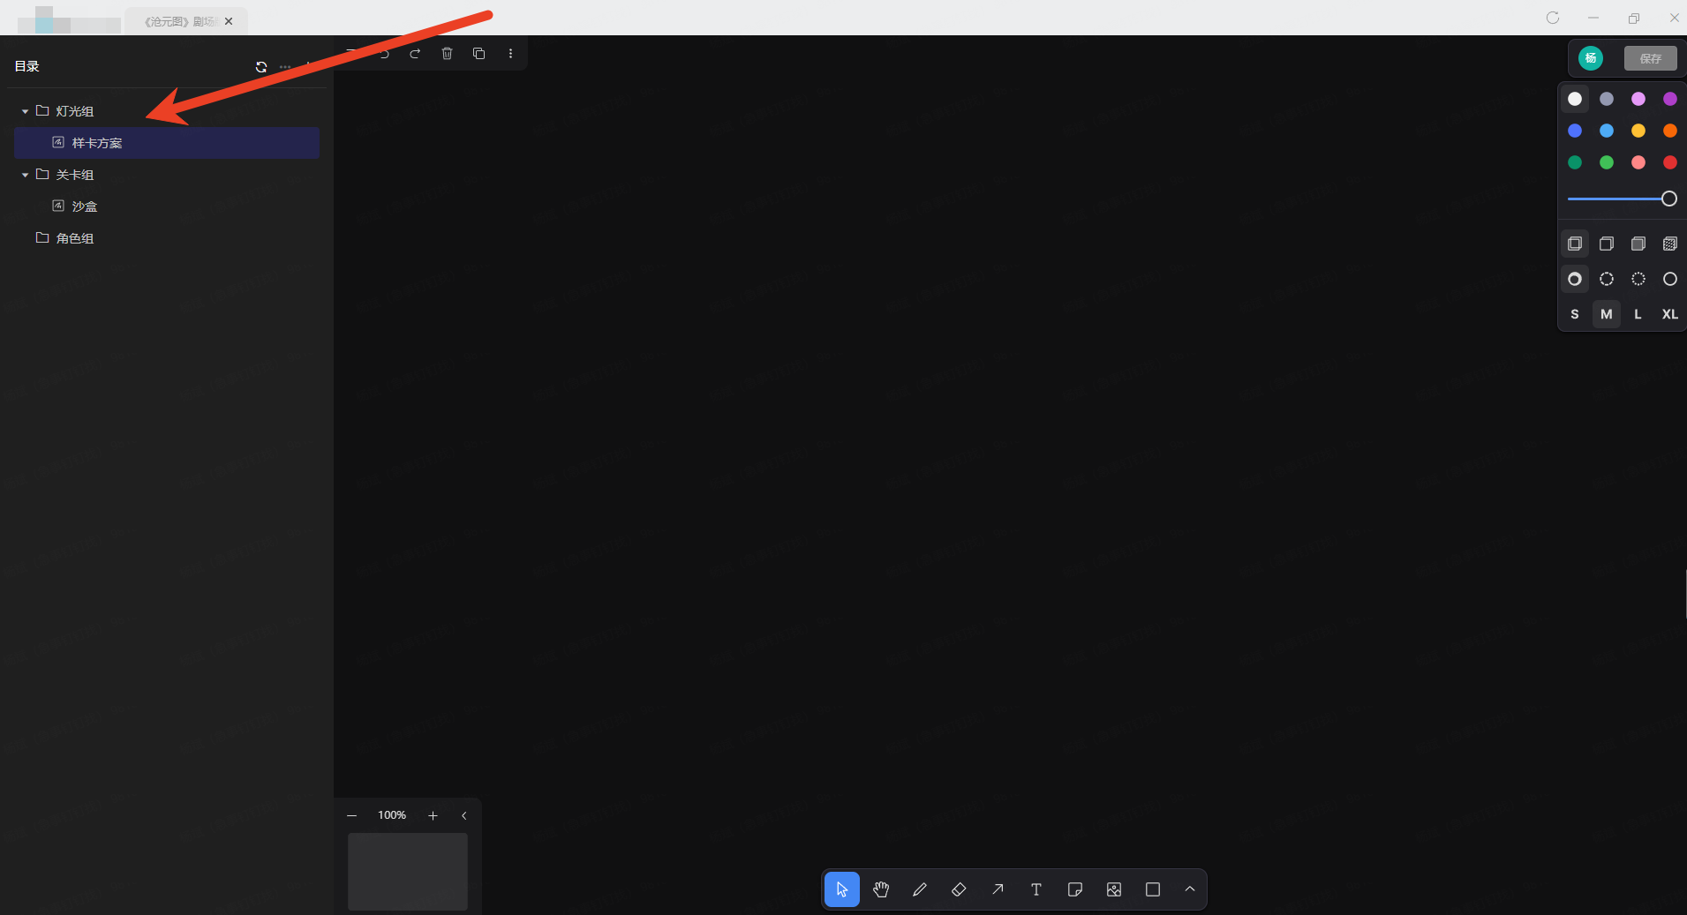Pick the Draw pencil tool

click(x=920, y=889)
